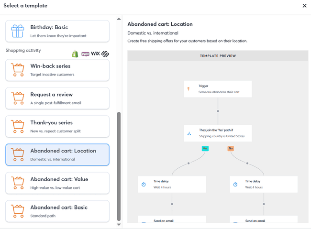Pick the Abandoned cart: Basic template
Image resolution: width=311 pixels, height=229 pixels.
pos(57,211)
